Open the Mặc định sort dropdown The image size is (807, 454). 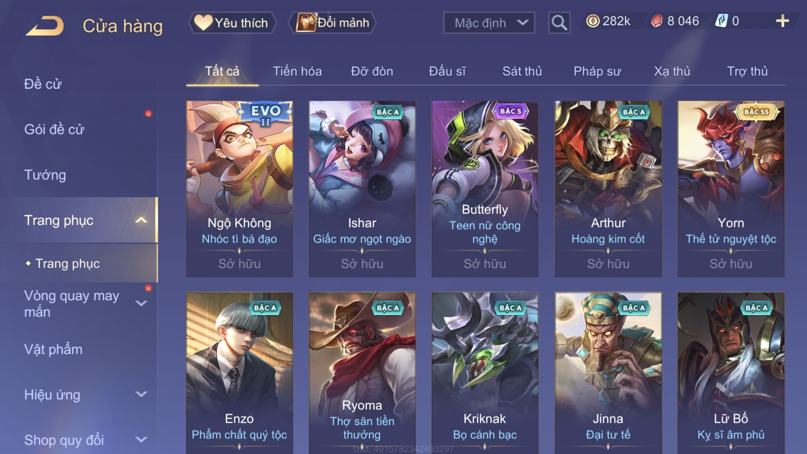489,23
